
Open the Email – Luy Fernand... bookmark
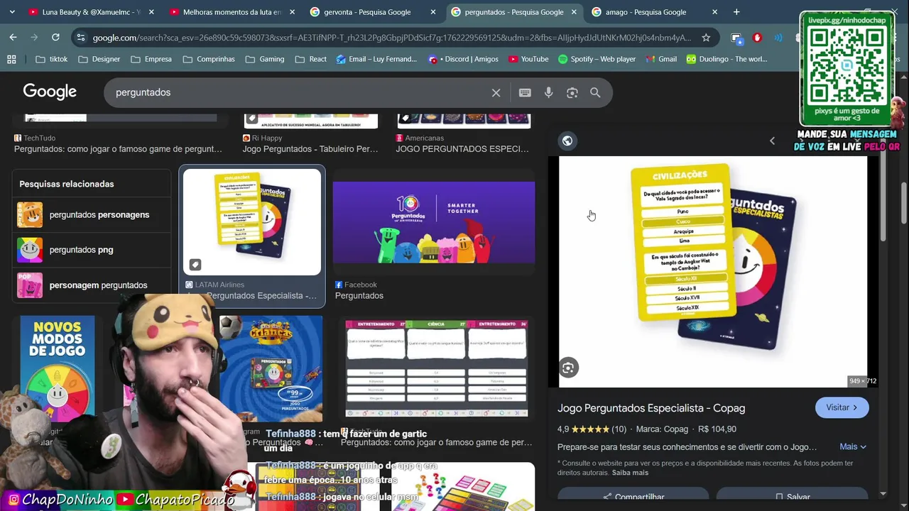point(378,59)
